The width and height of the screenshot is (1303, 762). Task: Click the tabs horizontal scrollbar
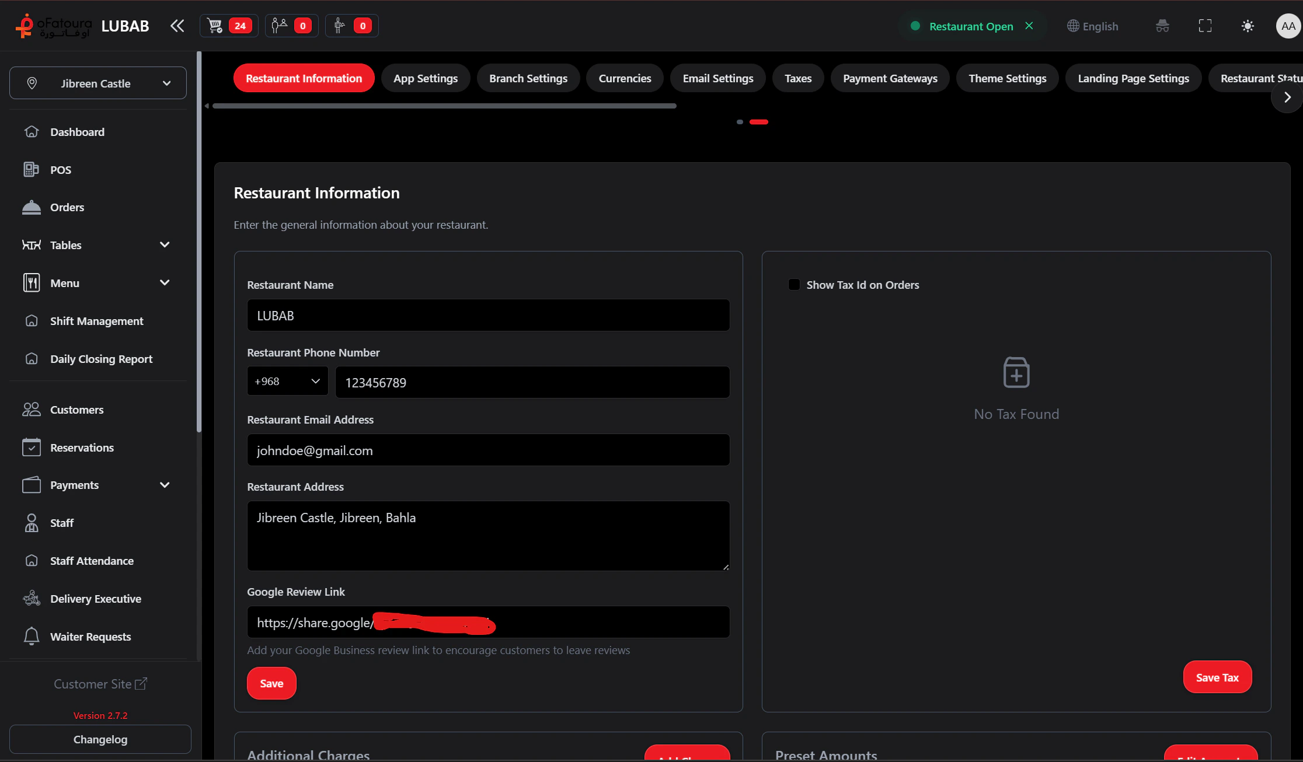[x=444, y=106]
